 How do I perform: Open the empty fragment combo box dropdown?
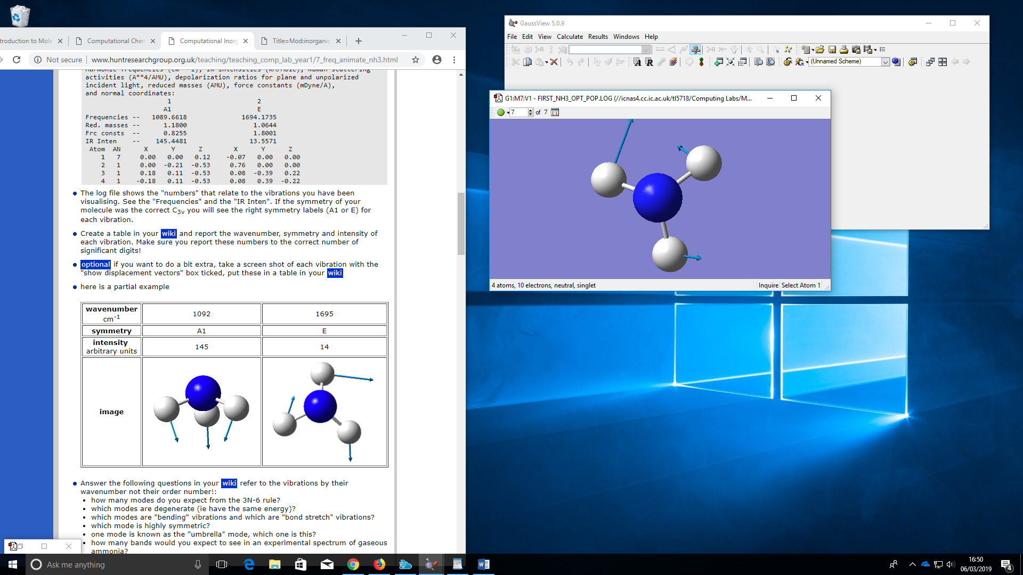(x=646, y=50)
